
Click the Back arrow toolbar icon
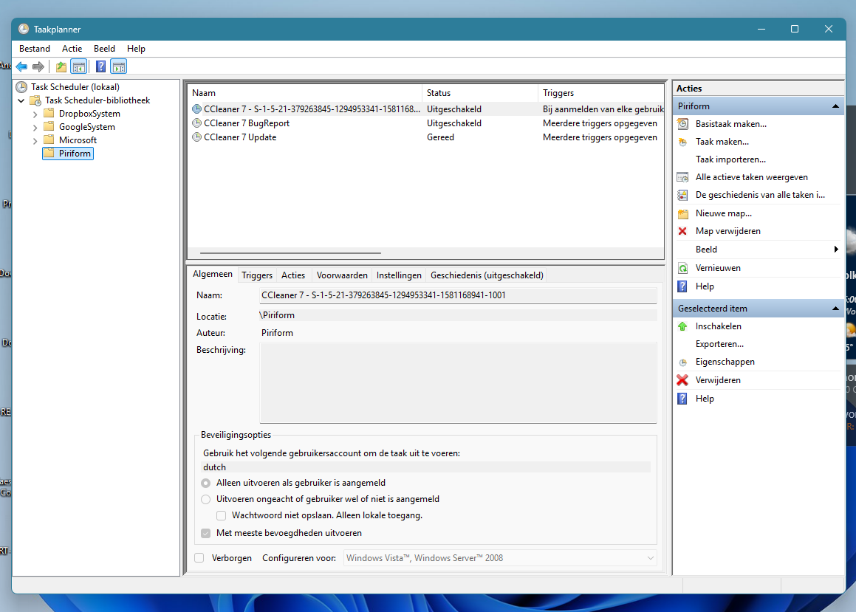(22, 67)
